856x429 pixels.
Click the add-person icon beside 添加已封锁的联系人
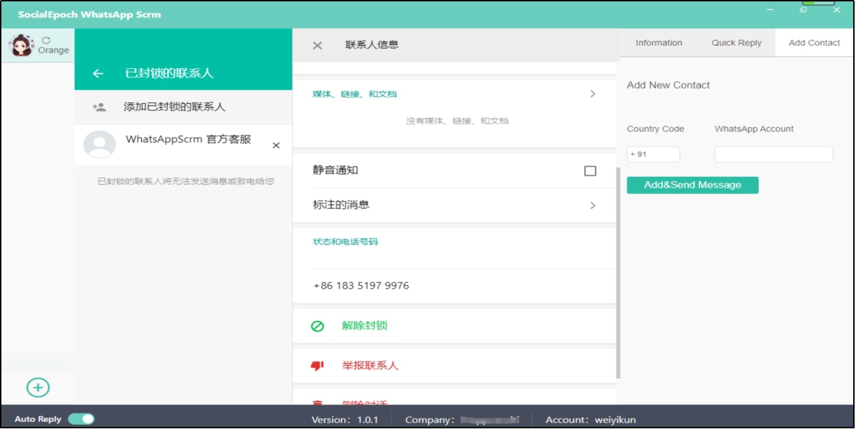99,107
